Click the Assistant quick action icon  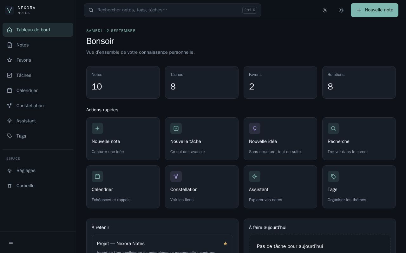(x=255, y=176)
